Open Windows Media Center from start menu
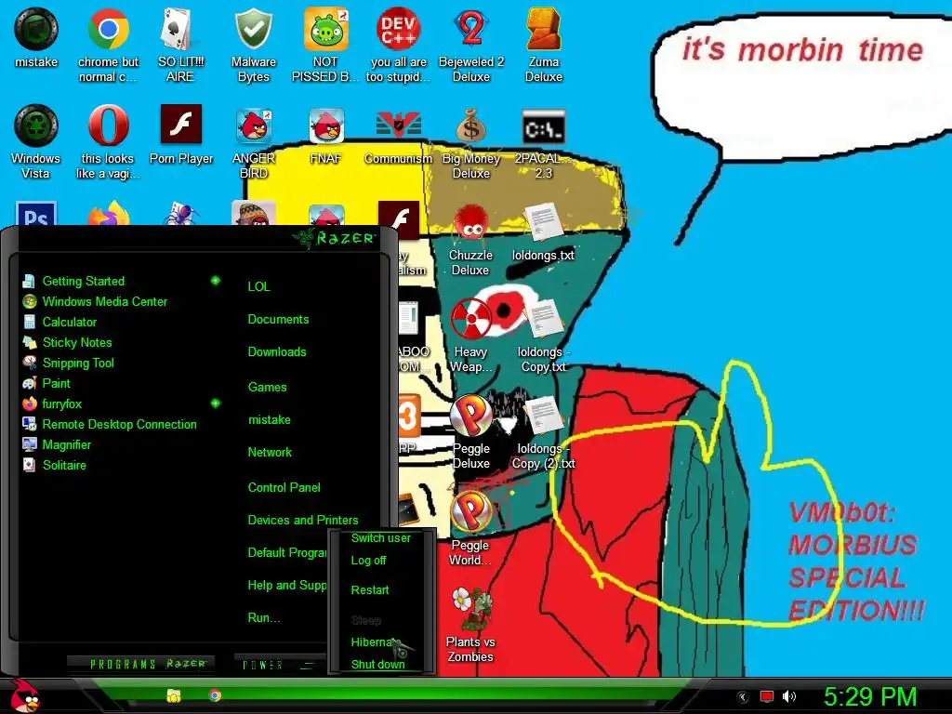The width and height of the screenshot is (952, 714). [x=94, y=301]
